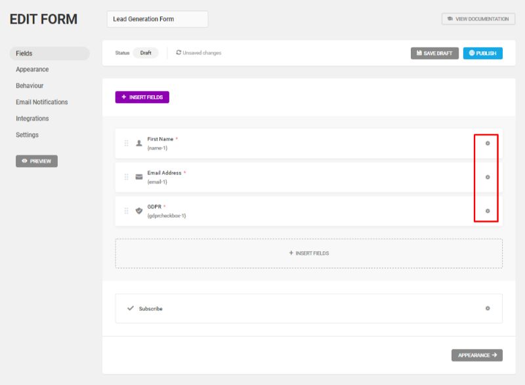Open settings gear for Email Address field
Screen dimensions: 525x385
488,177
